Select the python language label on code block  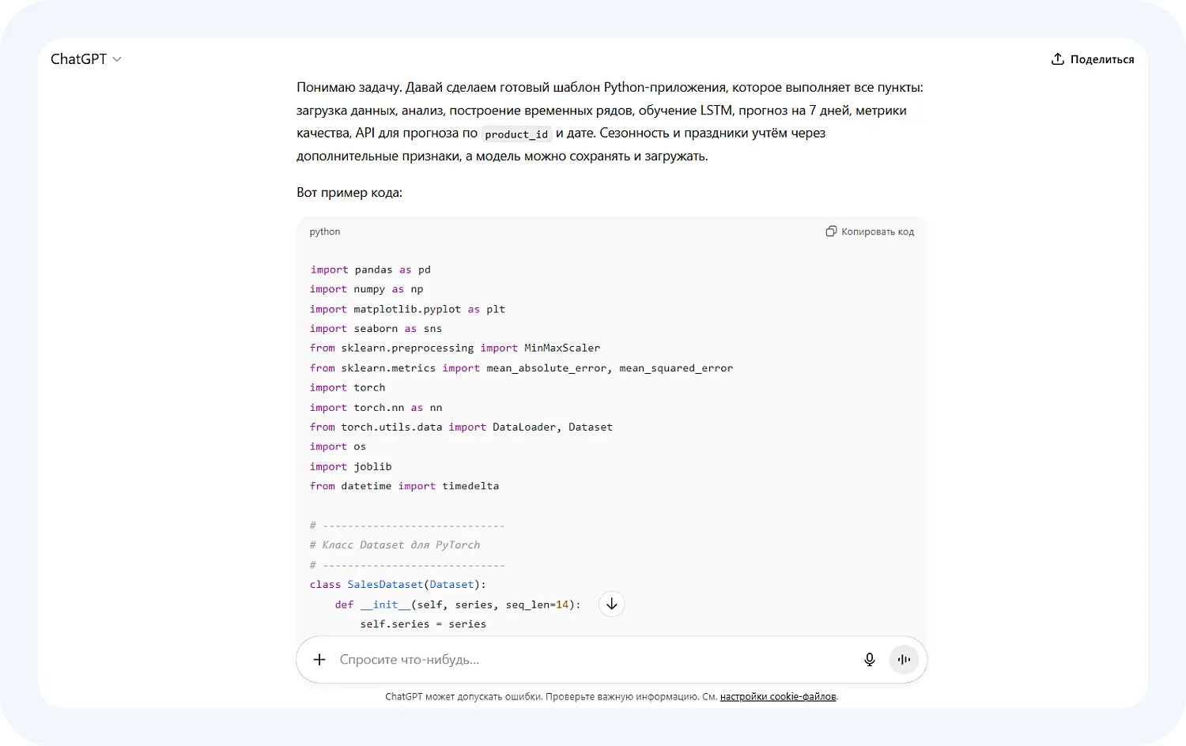click(324, 231)
